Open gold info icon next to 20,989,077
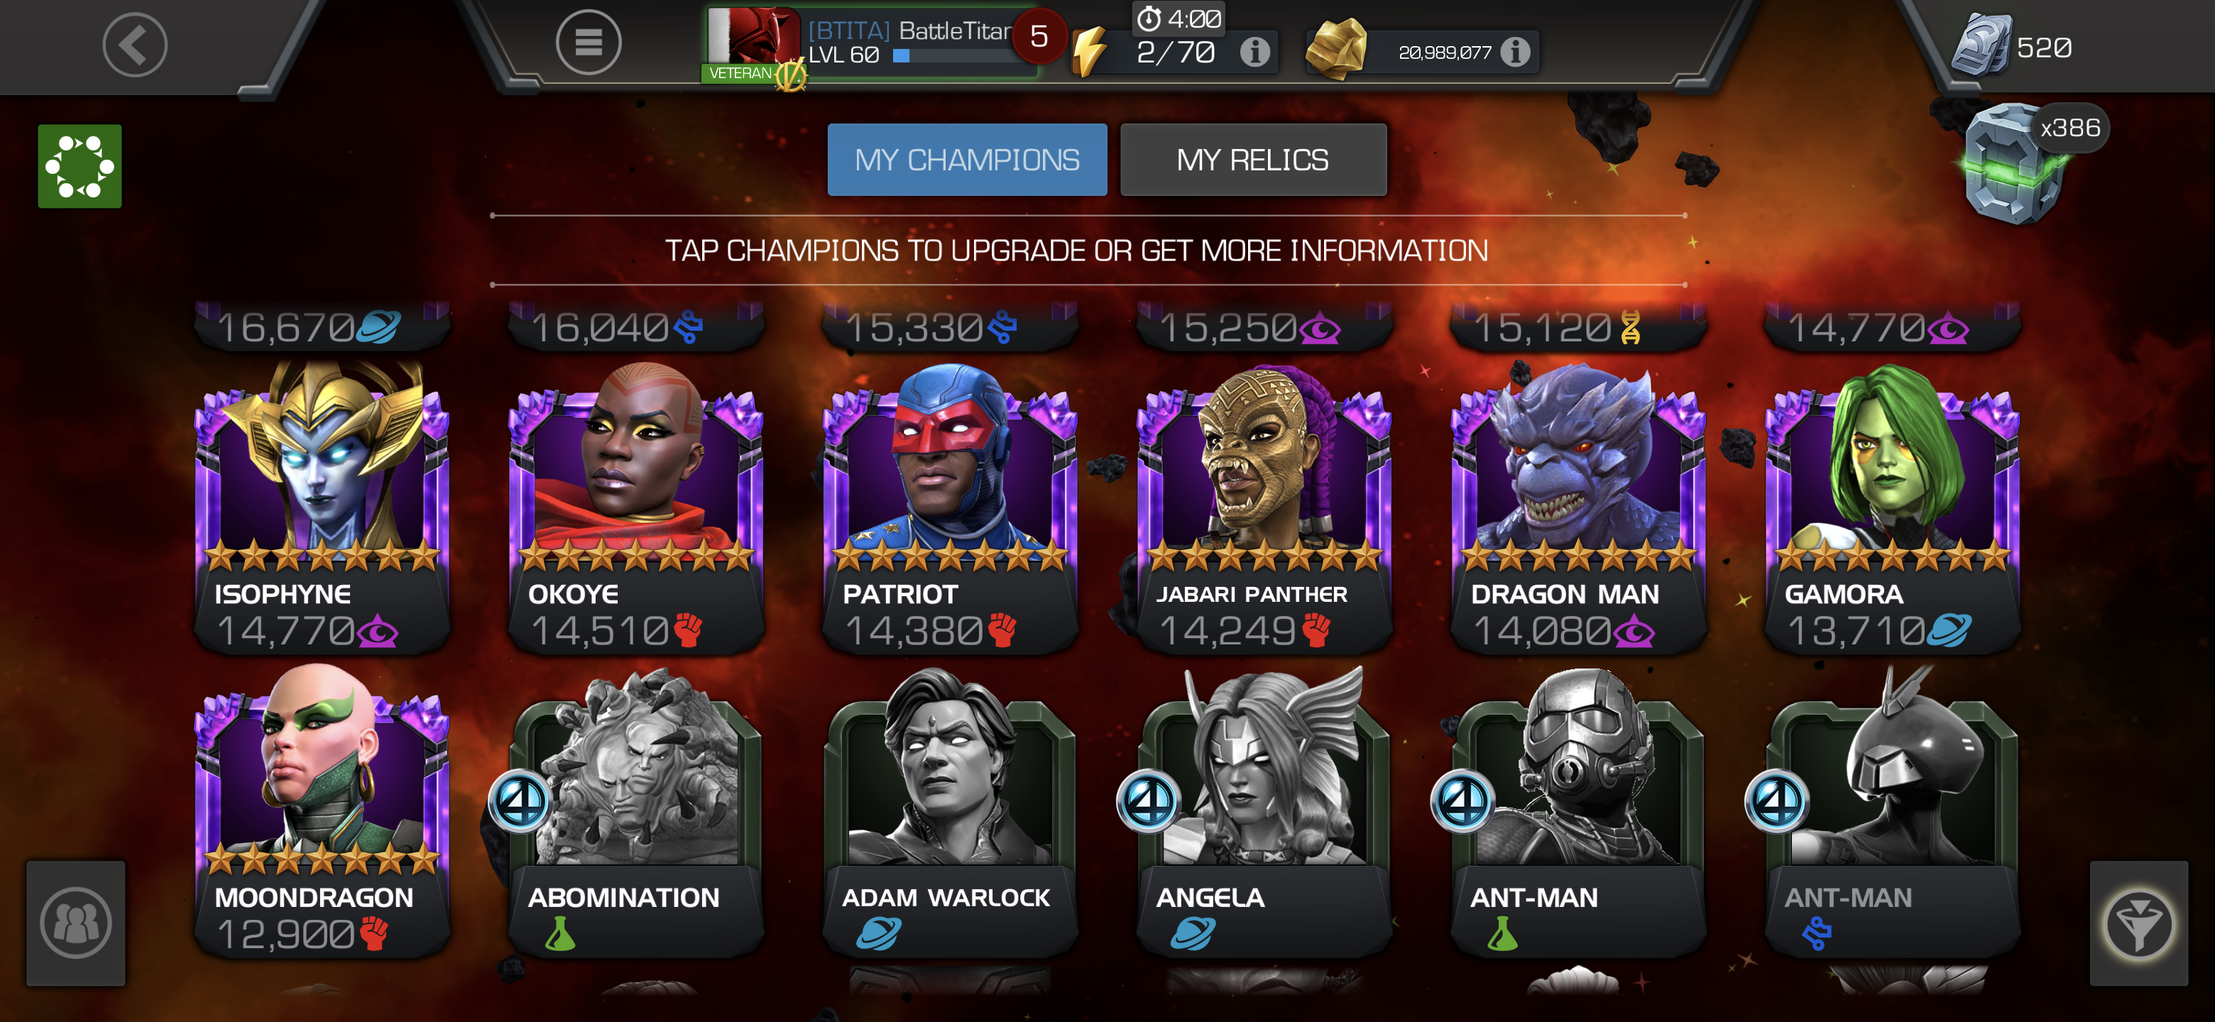2215x1022 pixels. (x=1515, y=53)
